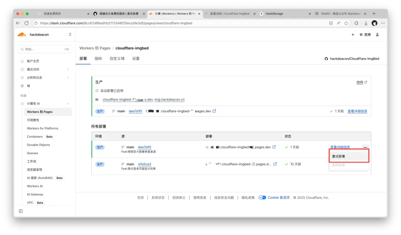Click the browser back arrow
Image resolution: width=401 pixels, height=235 pixels.
point(18,23)
